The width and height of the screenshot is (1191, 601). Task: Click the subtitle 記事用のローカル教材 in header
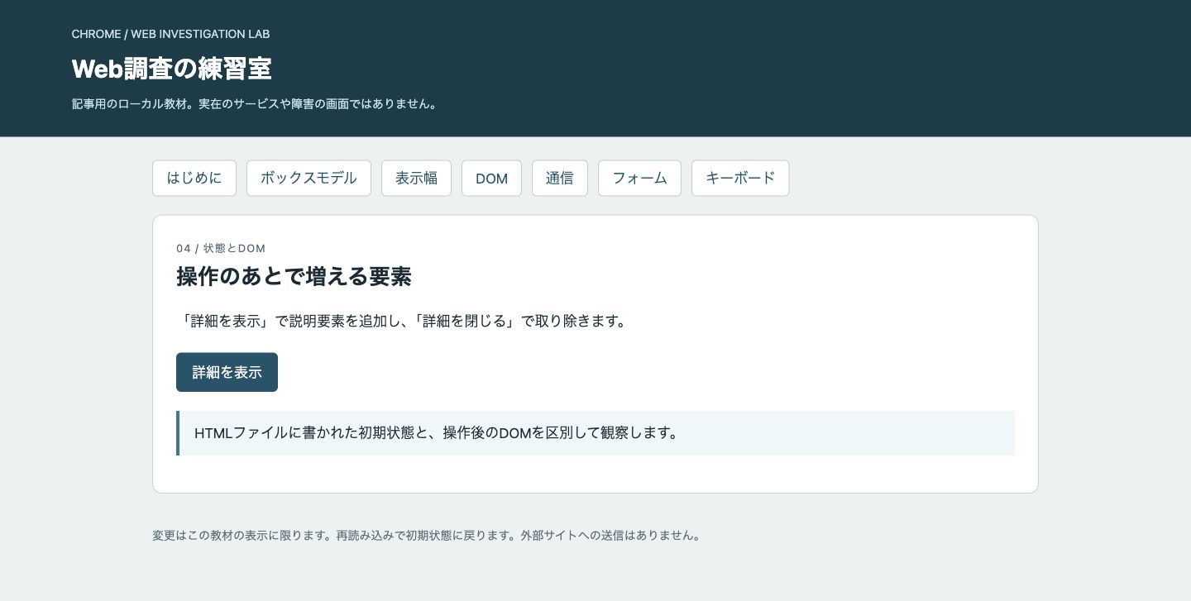[x=256, y=104]
